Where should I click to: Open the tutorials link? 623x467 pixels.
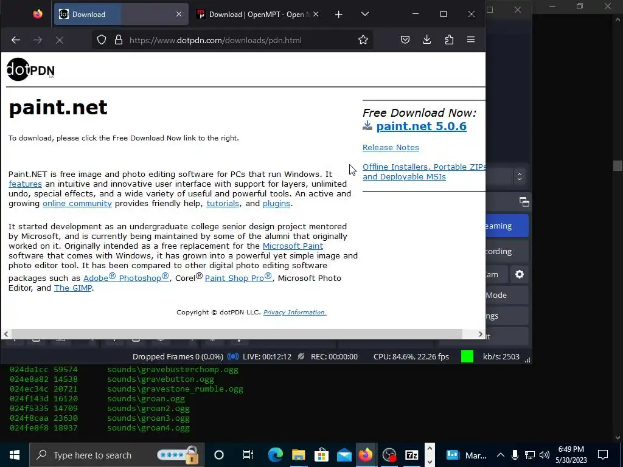223,203
